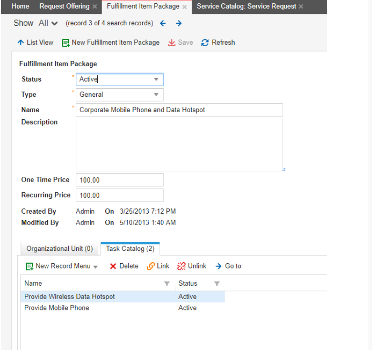The height and width of the screenshot is (350, 372).
Task: Click the List View up-arrow icon
Action: [21, 42]
